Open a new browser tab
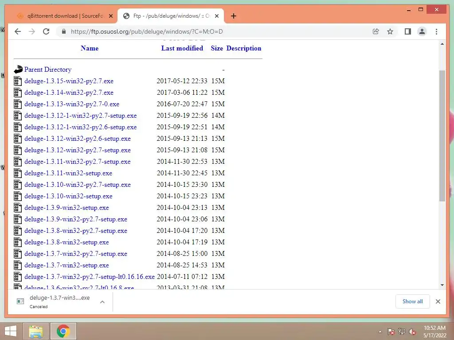 pos(234,16)
